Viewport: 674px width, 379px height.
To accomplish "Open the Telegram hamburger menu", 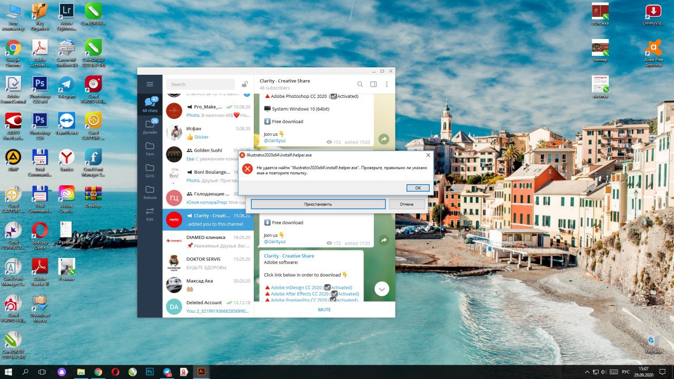I will click(x=150, y=84).
